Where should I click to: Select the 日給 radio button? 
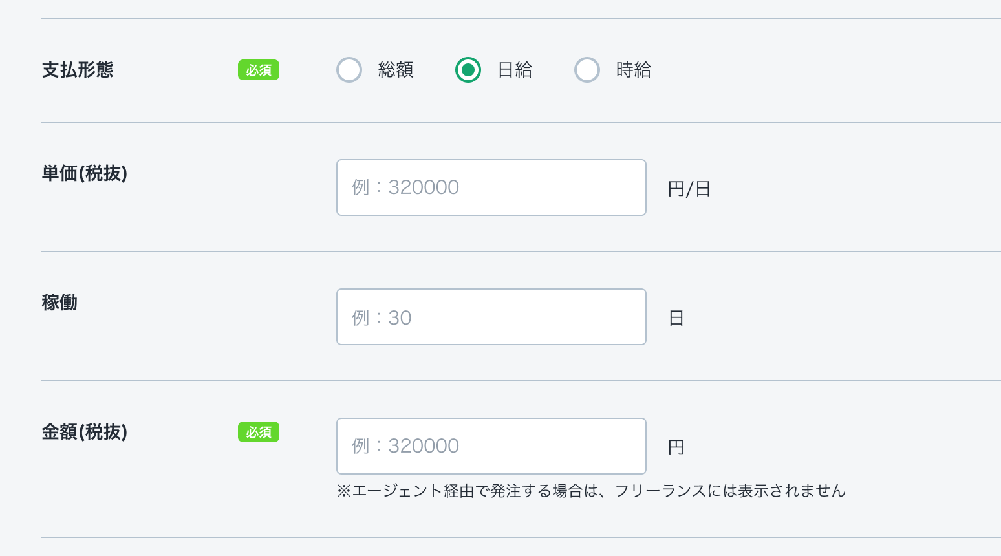(468, 70)
